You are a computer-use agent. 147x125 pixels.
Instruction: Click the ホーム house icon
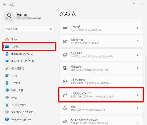(x=7, y=39)
